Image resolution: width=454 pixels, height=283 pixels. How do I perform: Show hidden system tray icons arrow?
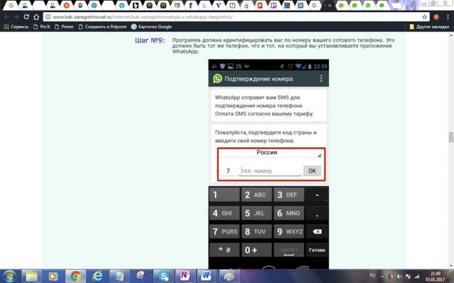pos(382,277)
